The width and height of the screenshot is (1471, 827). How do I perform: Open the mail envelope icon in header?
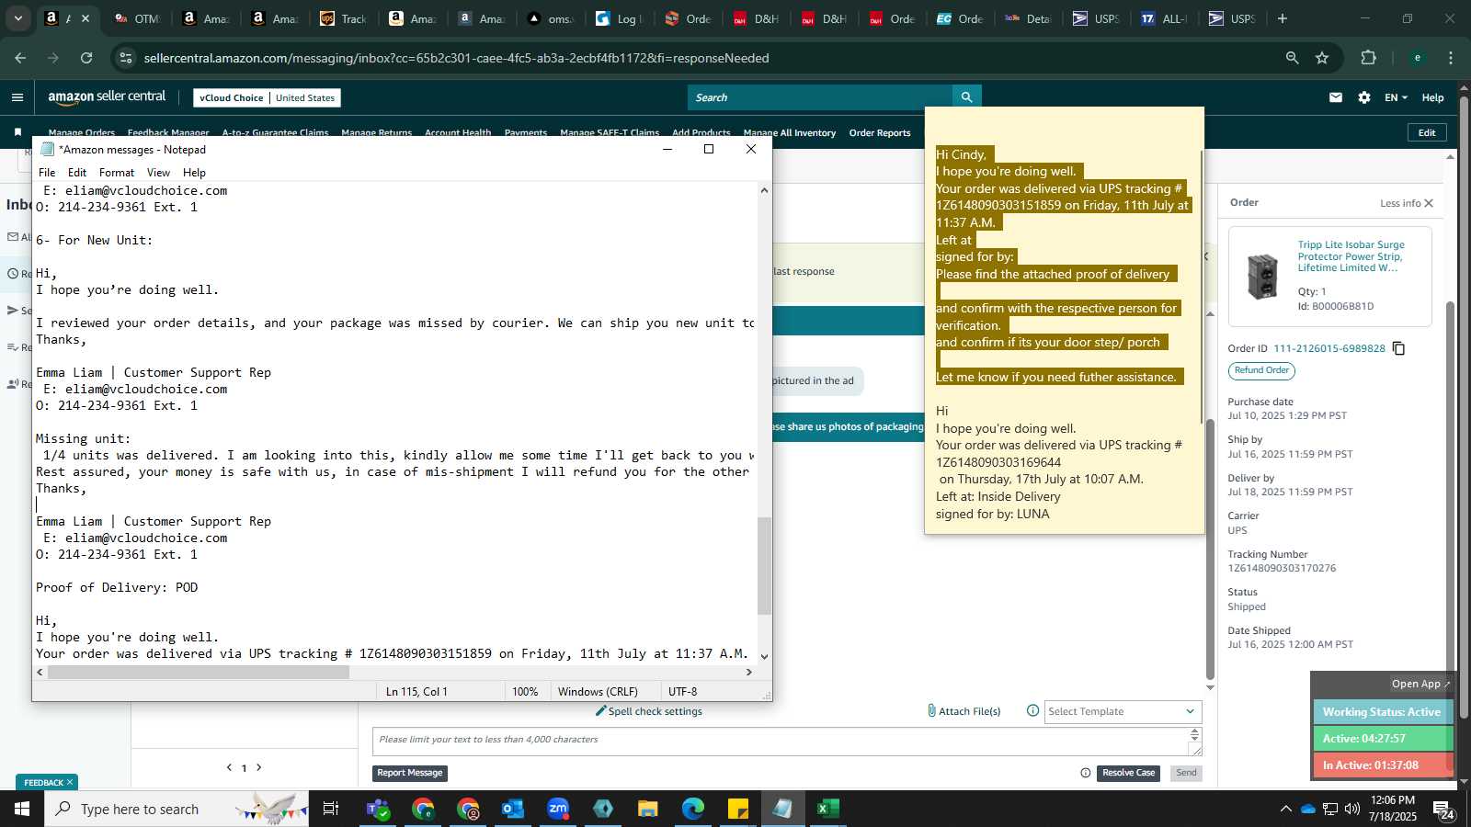click(x=1336, y=97)
